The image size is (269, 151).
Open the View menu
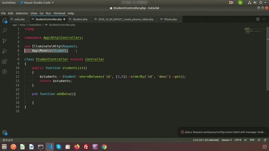tap(34, 13)
